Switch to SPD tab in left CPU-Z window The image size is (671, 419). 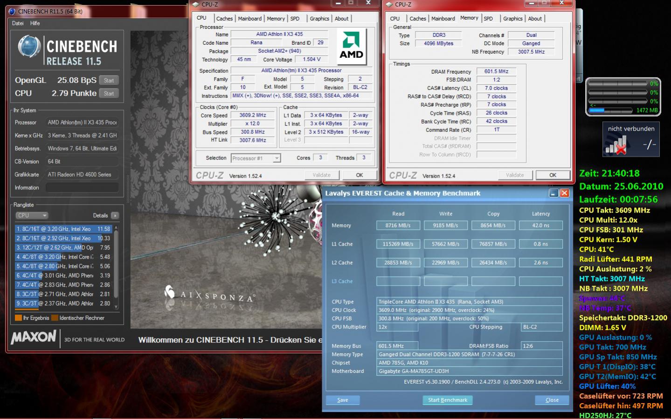[295, 19]
